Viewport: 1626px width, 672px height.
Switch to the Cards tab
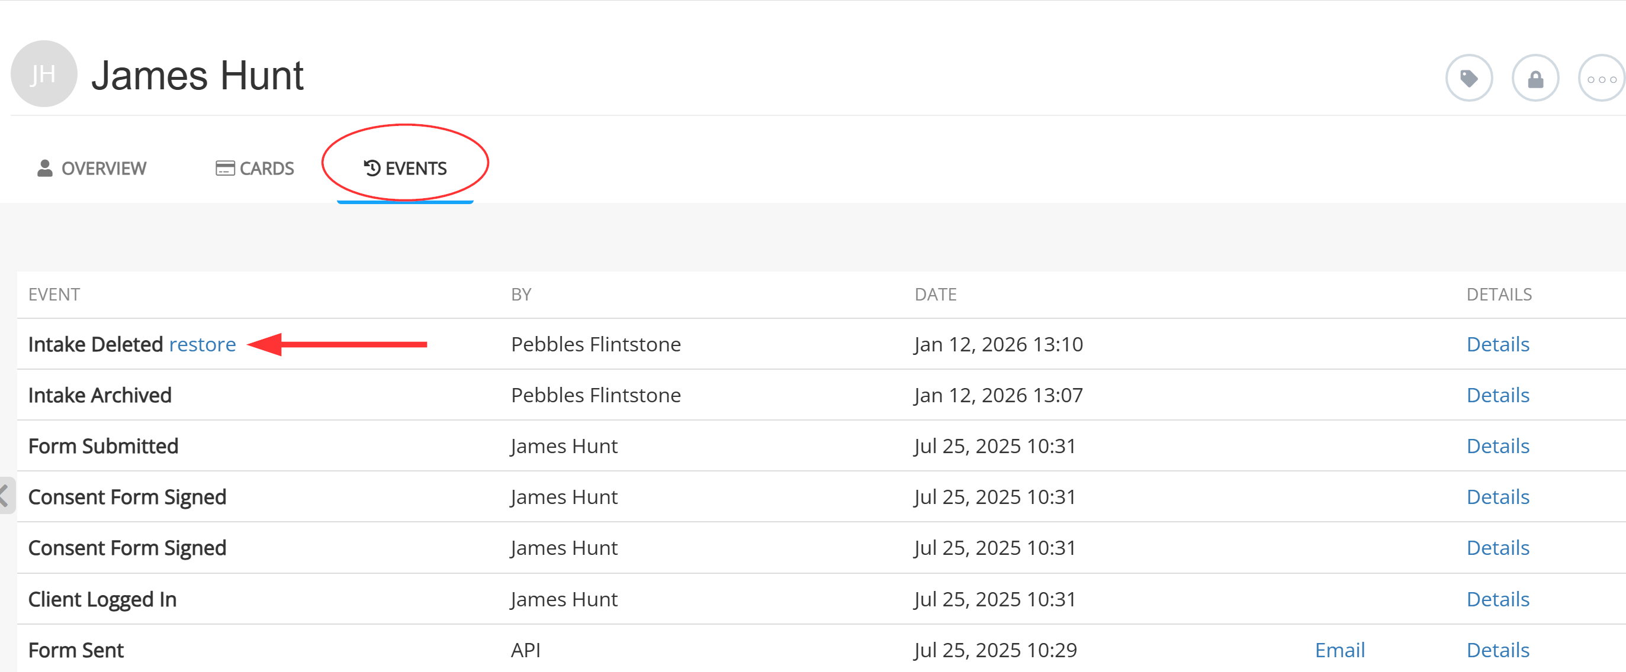(255, 169)
